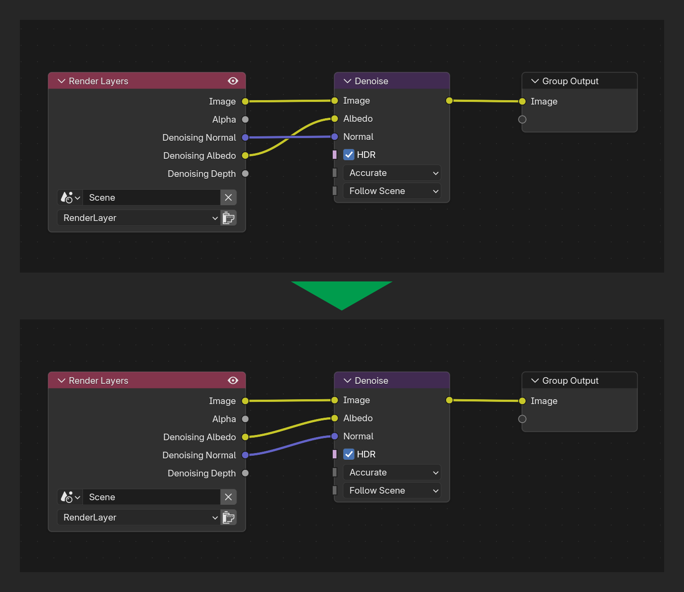Toggle eye preview on bottom Render Layers header
The height and width of the screenshot is (592, 684).
click(233, 380)
